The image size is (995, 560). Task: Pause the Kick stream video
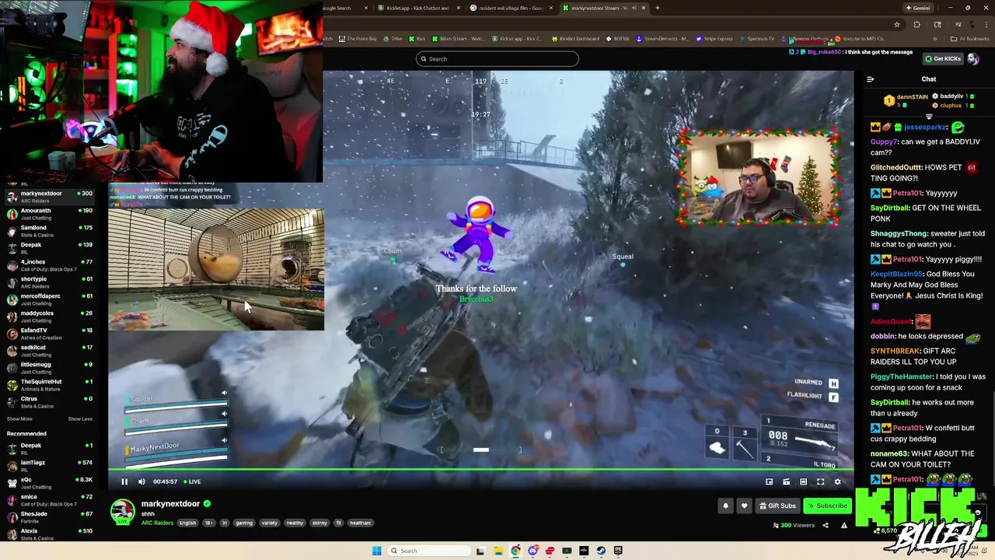124,481
